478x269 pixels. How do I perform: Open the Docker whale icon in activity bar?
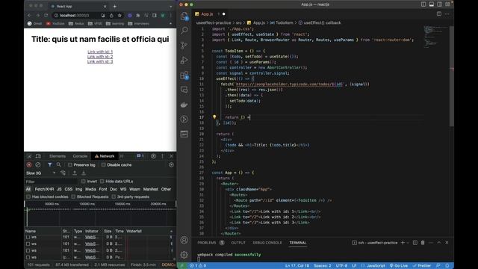click(x=184, y=105)
